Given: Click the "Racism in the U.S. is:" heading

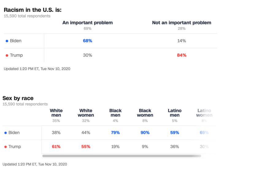Looking at the screenshot, I should tap(33, 10).
